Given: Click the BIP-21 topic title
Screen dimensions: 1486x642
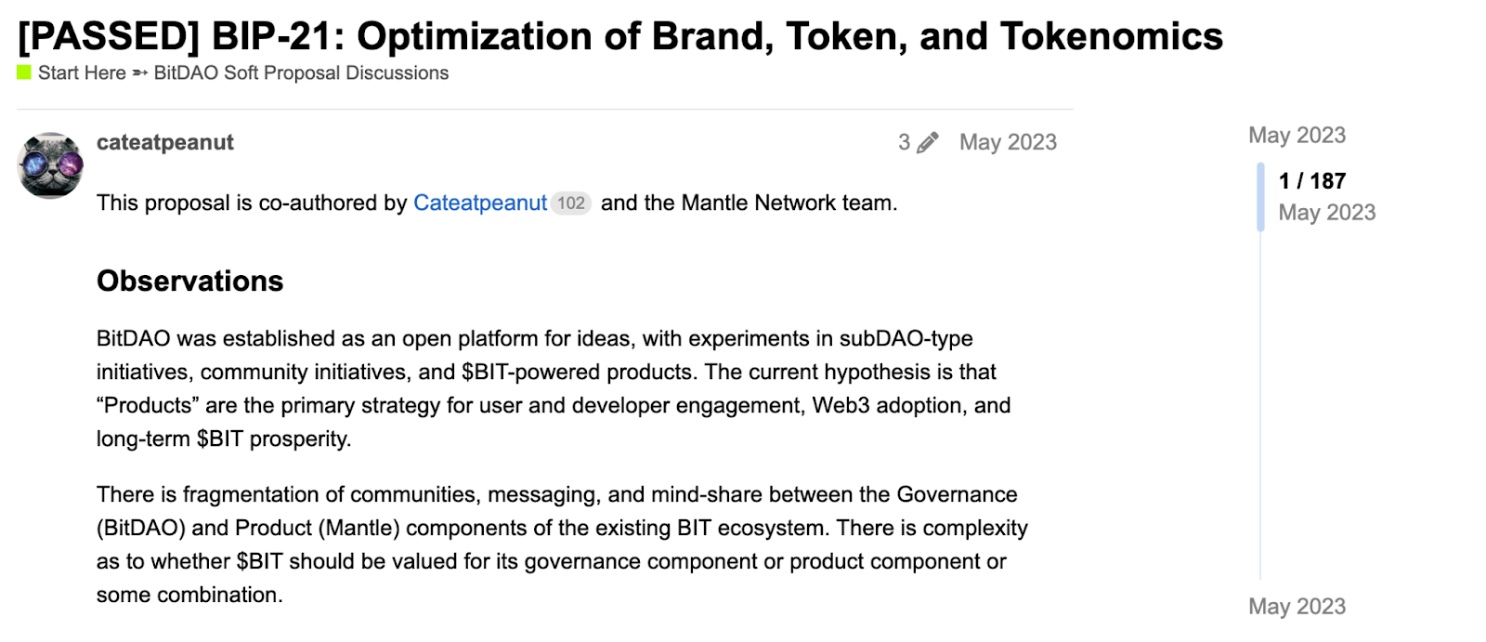Looking at the screenshot, I should [620, 37].
